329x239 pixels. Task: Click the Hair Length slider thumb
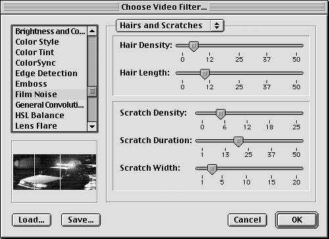(x=205, y=74)
